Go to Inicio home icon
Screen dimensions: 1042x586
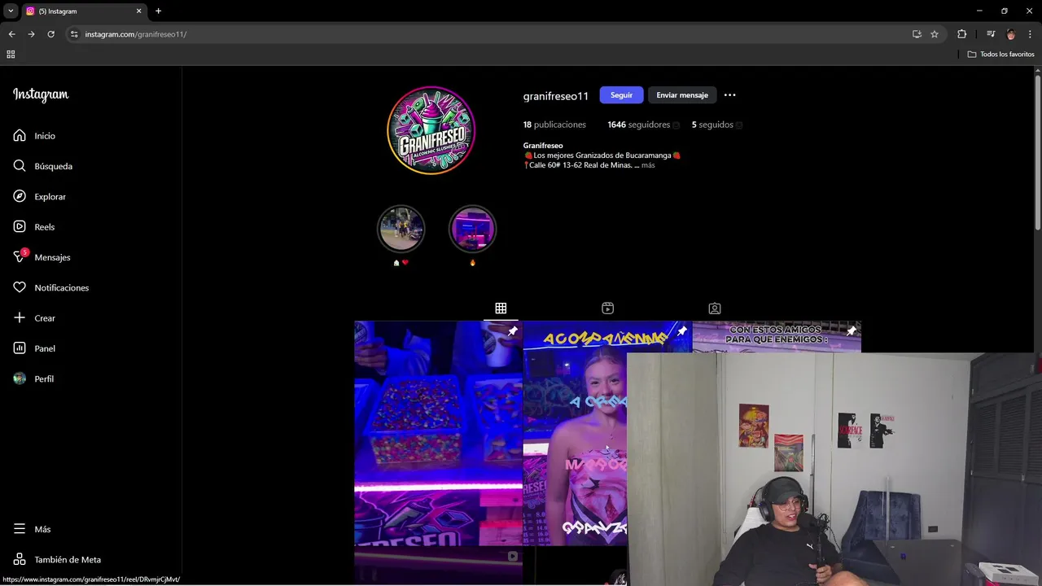pos(20,136)
